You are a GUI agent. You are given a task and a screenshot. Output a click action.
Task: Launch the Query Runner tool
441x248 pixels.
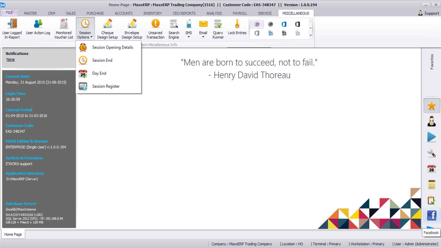coord(218,29)
